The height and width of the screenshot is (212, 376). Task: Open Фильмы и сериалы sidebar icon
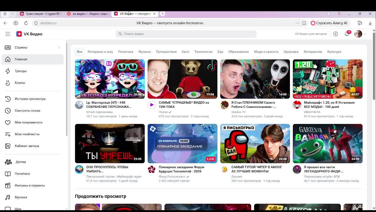pyautogui.click(x=8, y=185)
